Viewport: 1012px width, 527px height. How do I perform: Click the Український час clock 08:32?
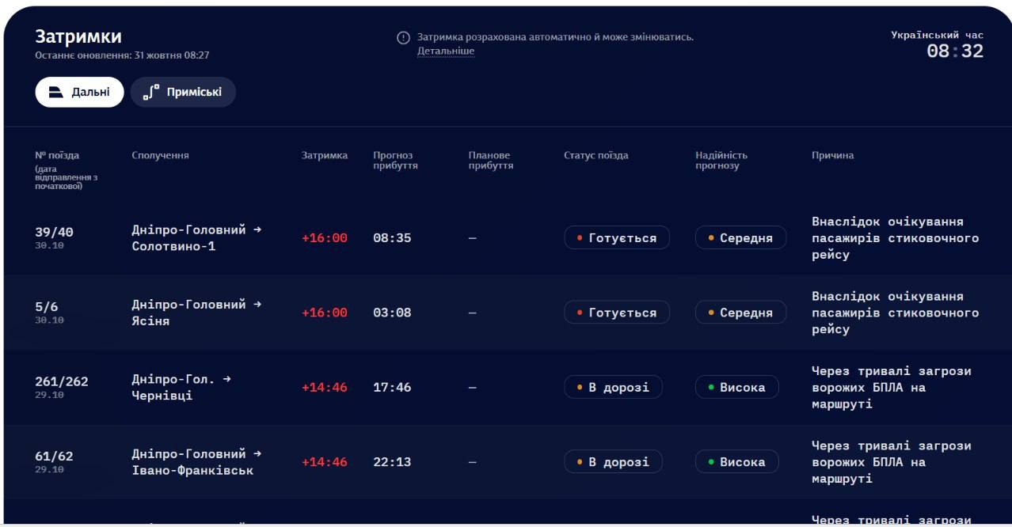(955, 51)
